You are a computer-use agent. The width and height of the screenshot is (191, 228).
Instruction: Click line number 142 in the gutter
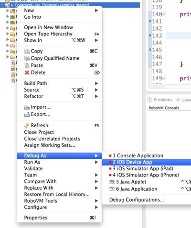pos(157,29)
